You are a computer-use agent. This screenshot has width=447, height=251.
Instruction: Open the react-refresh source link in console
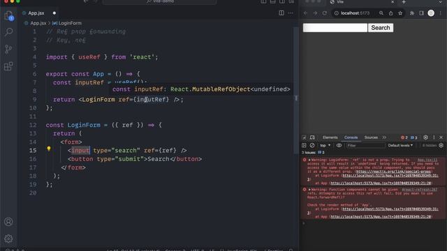[419, 190]
